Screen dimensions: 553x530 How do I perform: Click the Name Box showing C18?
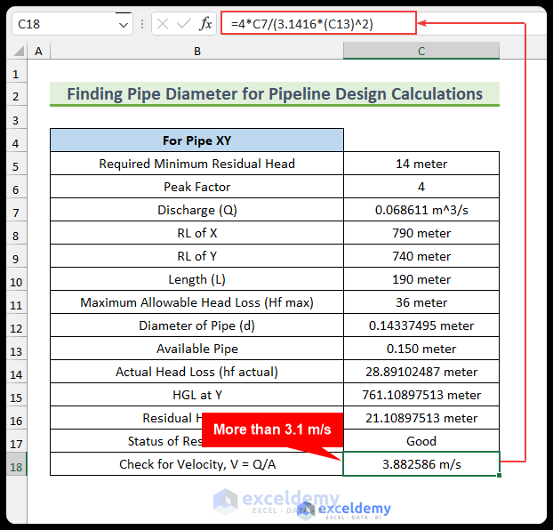pos(72,24)
